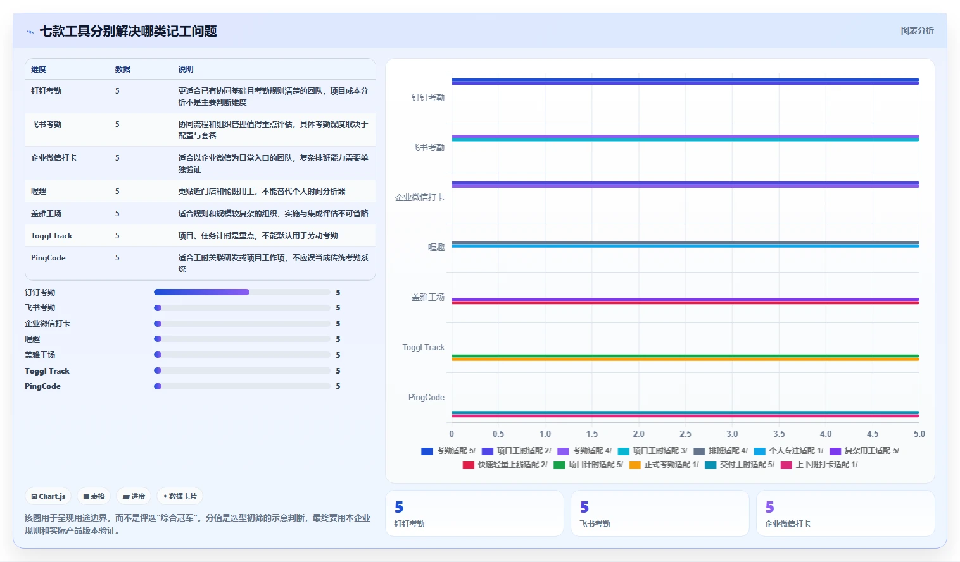Toggle the 排班适配 4/ legend swatch
This screenshot has height=562, width=960.
(699, 451)
